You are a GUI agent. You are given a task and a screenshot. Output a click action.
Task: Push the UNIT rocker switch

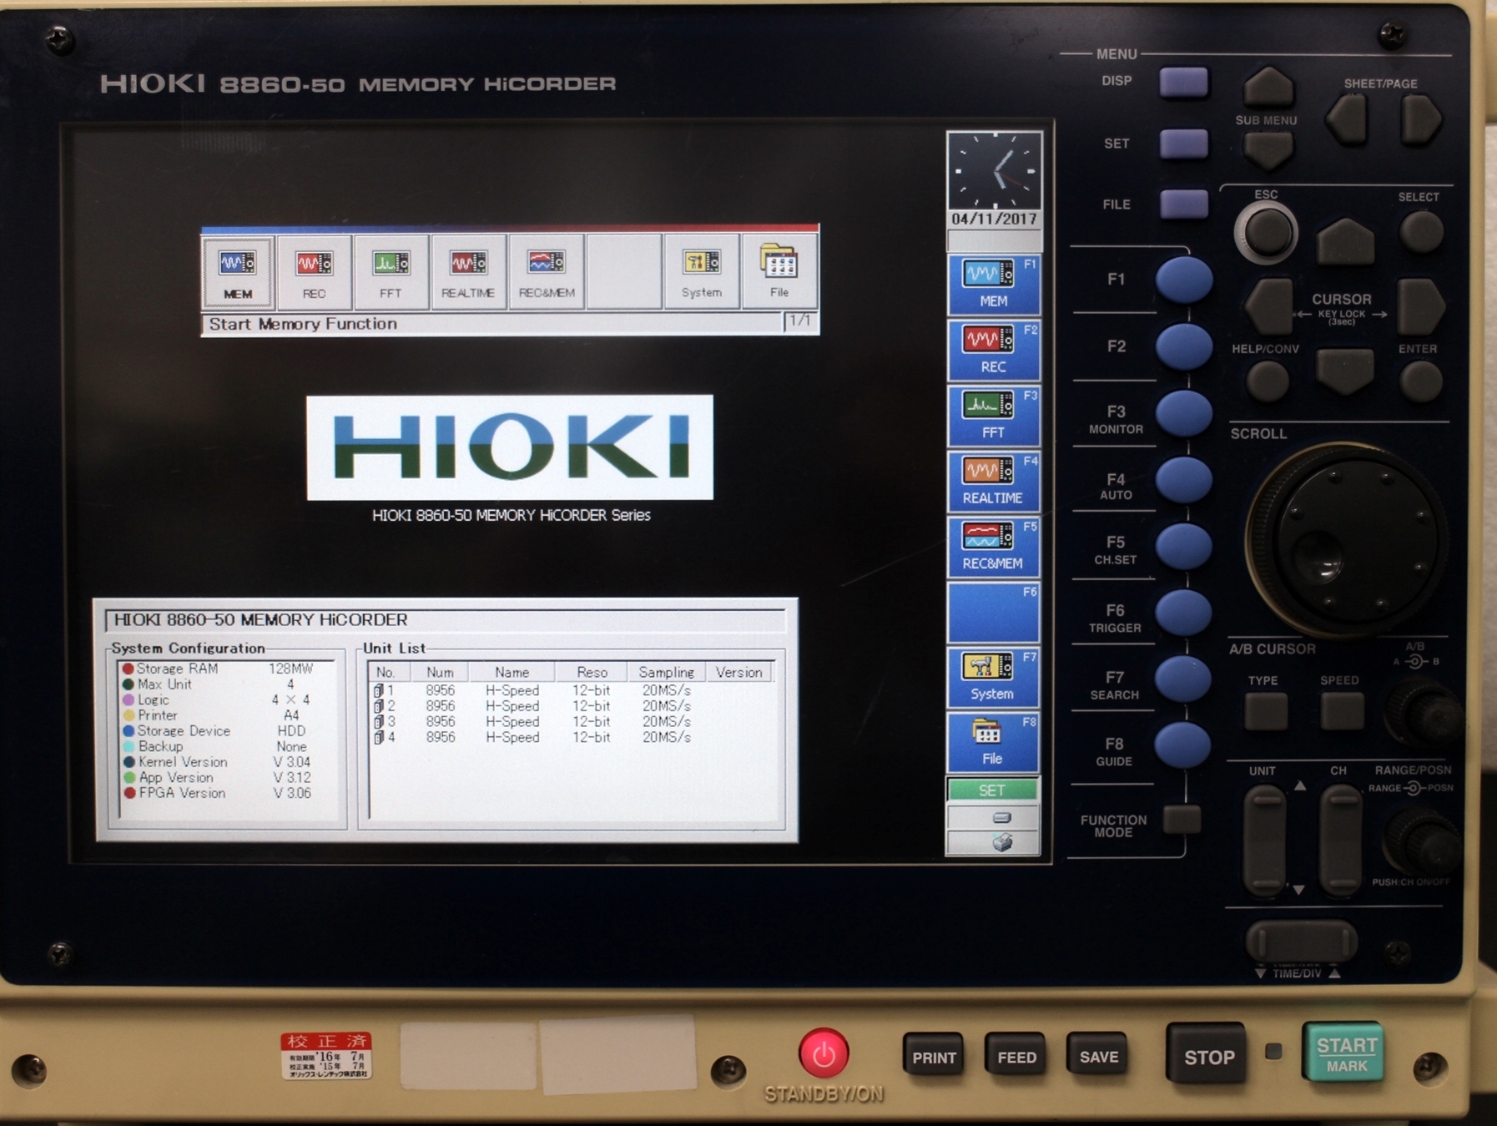tap(1264, 840)
